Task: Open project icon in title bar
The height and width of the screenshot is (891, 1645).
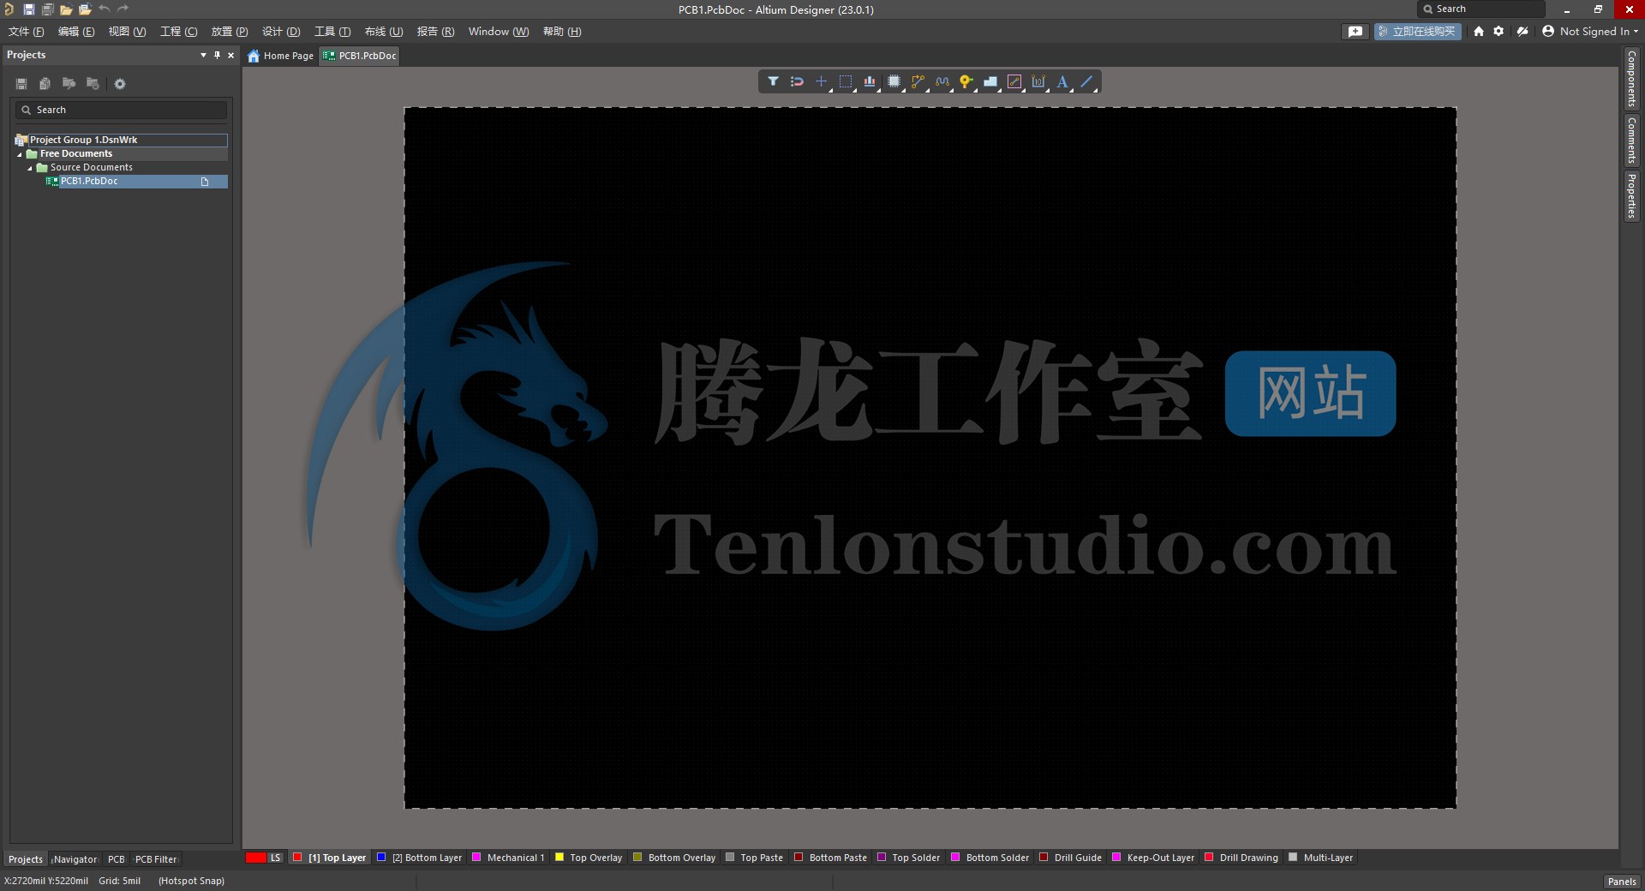Action: [x=85, y=9]
